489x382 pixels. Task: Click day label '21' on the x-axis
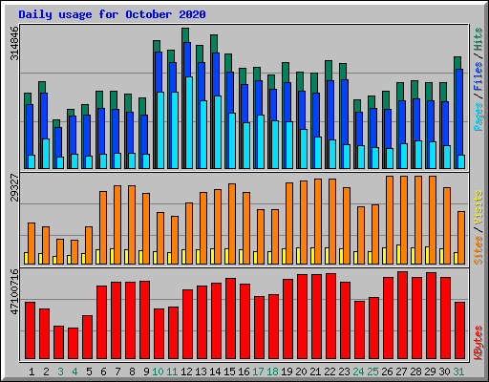[x=315, y=371]
